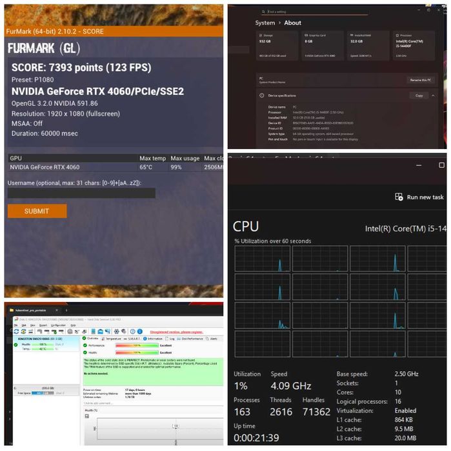
Task: Maximize the Task Manager window
Action: [441, 165]
